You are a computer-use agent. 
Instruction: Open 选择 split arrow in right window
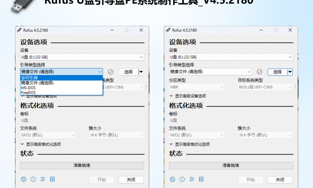tap(290, 72)
